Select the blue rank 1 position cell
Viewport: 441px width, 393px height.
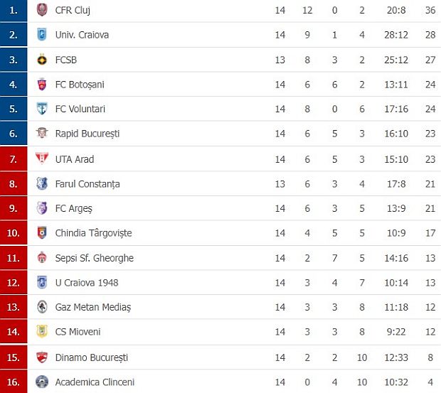pyautogui.click(x=14, y=11)
